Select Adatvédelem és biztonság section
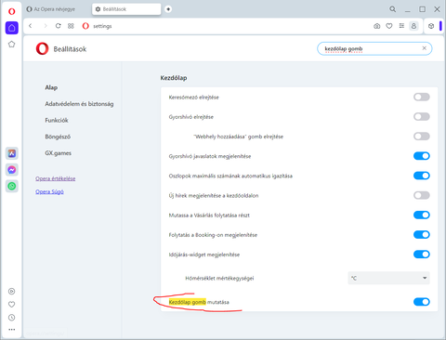This screenshot has width=446, height=340. (x=79, y=104)
